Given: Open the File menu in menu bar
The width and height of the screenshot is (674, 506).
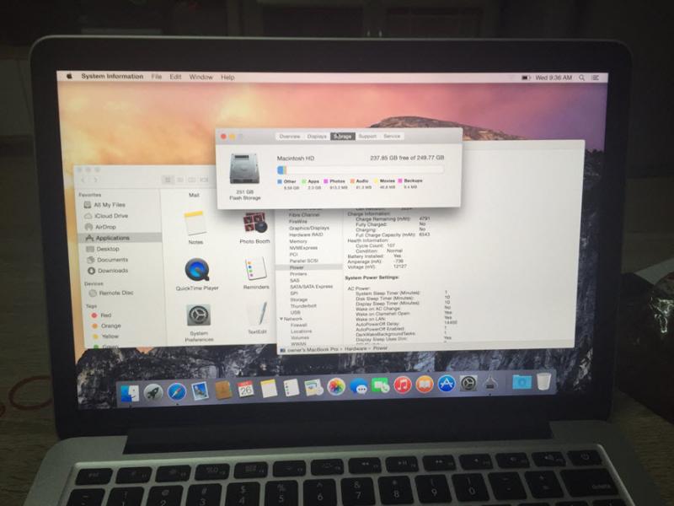Looking at the screenshot, I should coord(157,77).
